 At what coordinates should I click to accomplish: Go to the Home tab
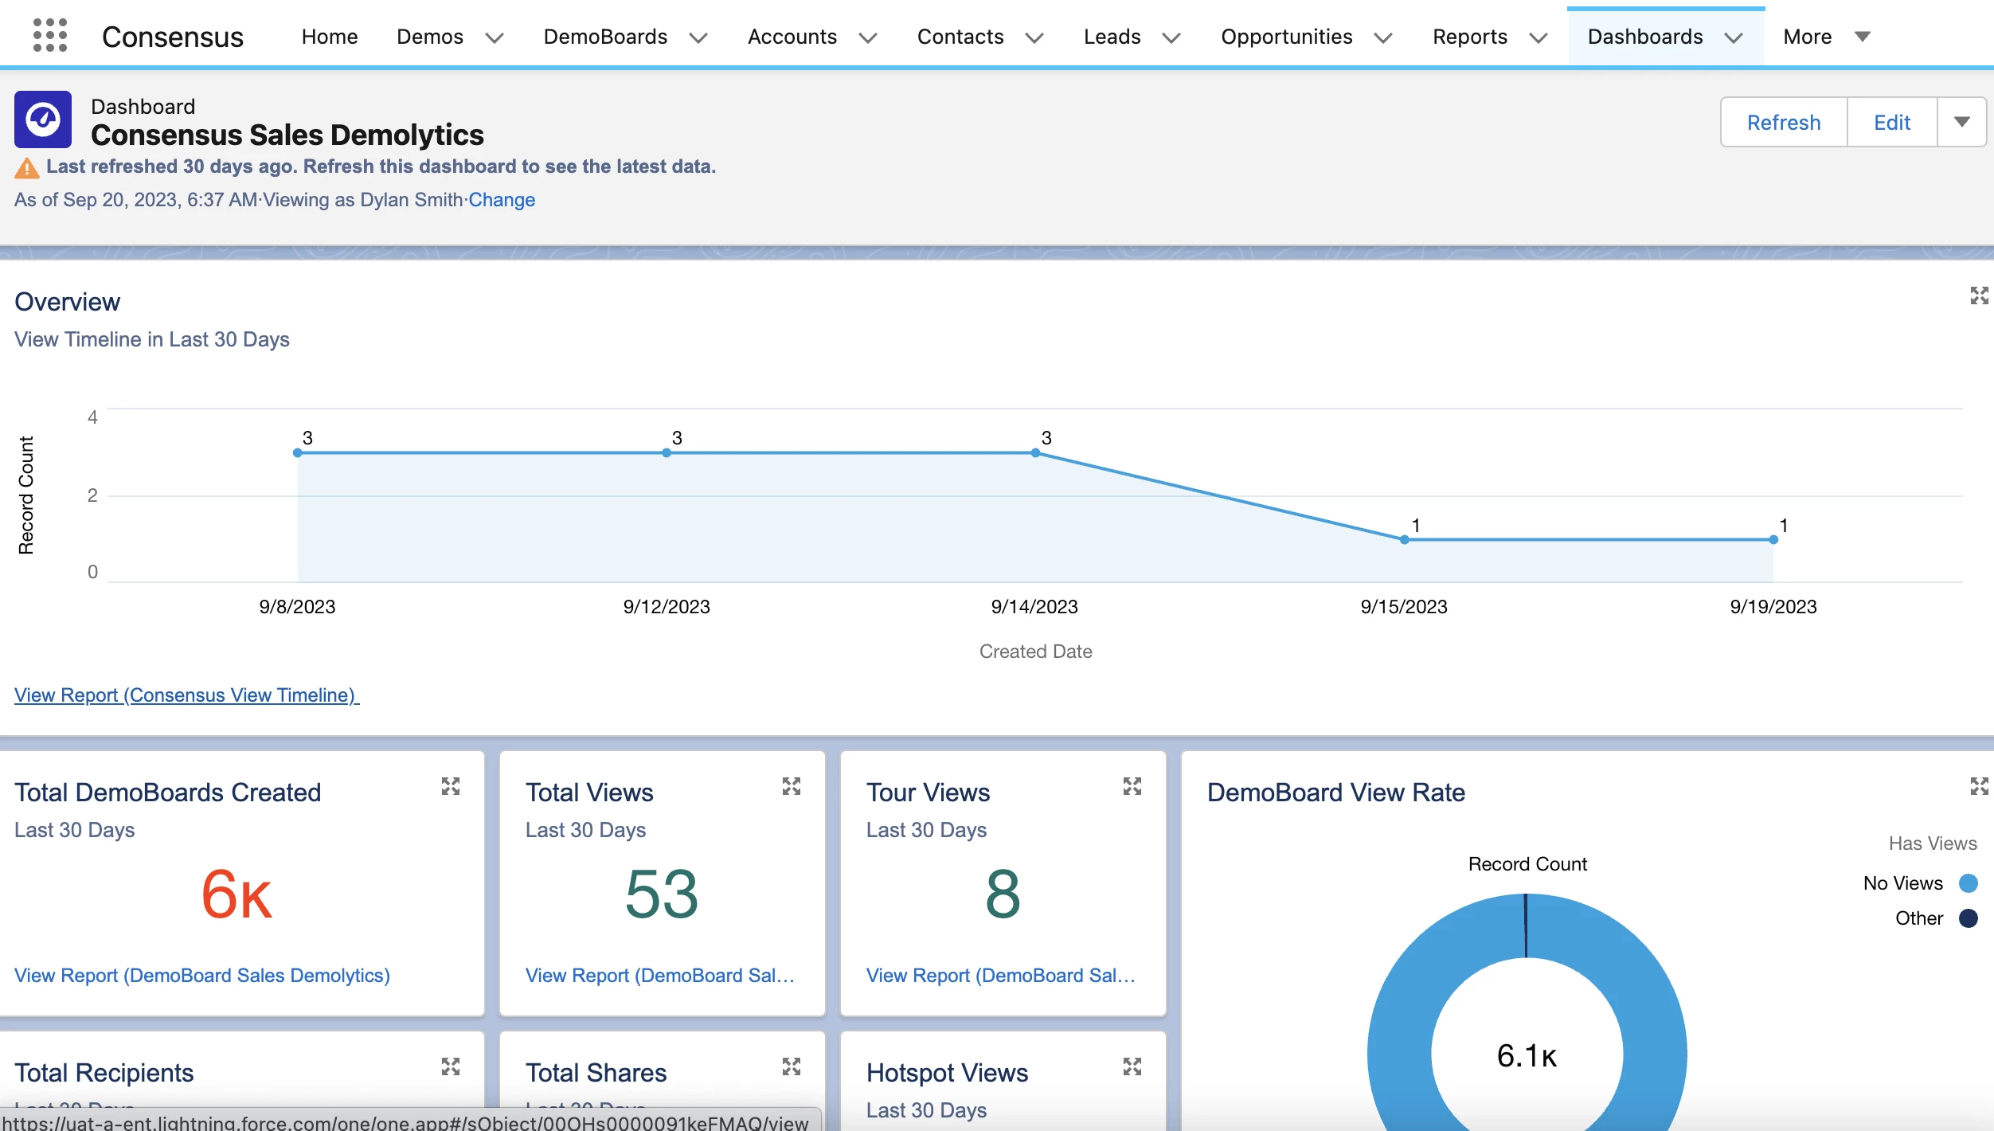(329, 37)
